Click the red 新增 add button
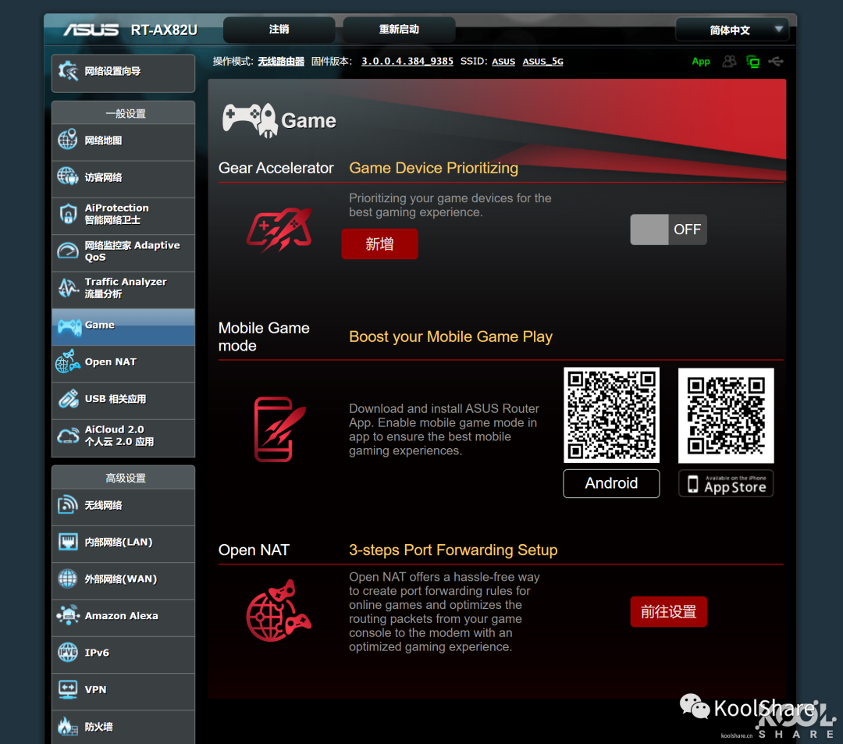The height and width of the screenshot is (744, 843). tap(379, 244)
